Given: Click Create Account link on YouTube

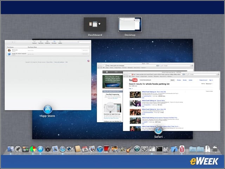Looking at the screenshot, I should coord(203,80).
